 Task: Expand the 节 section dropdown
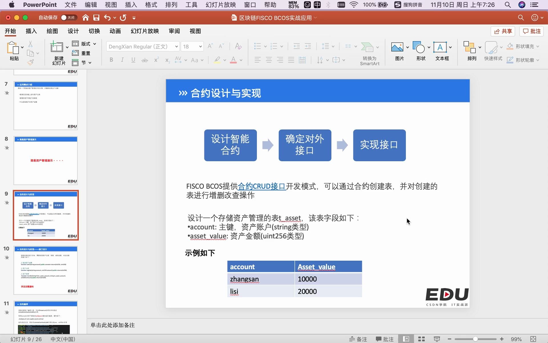point(90,63)
